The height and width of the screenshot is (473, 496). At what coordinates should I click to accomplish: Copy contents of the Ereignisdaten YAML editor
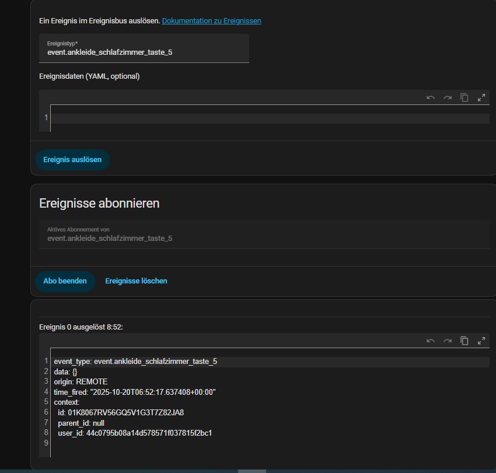point(464,98)
